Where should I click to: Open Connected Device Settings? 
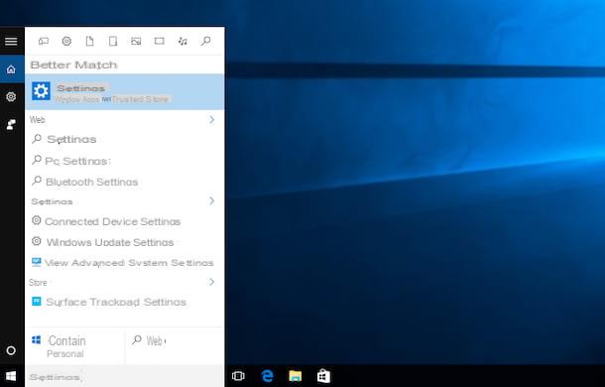pyautogui.click(x=125, y=221)
